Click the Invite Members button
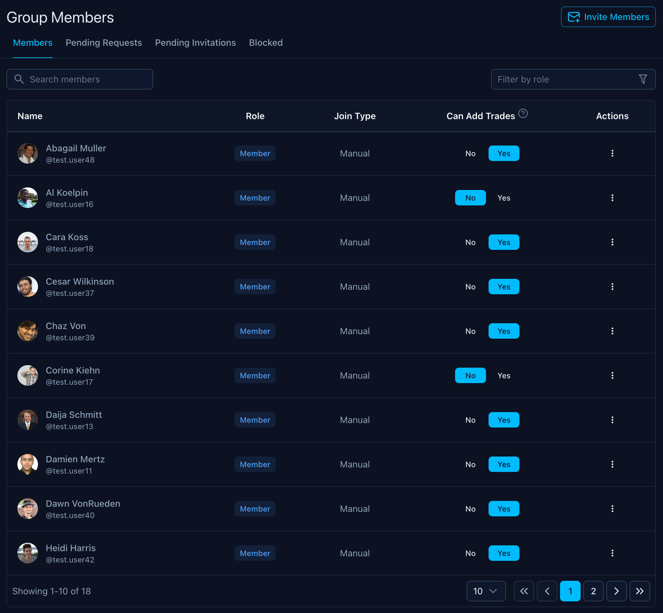The height and width of the screenshot is (613, 663). click(608, 17)
